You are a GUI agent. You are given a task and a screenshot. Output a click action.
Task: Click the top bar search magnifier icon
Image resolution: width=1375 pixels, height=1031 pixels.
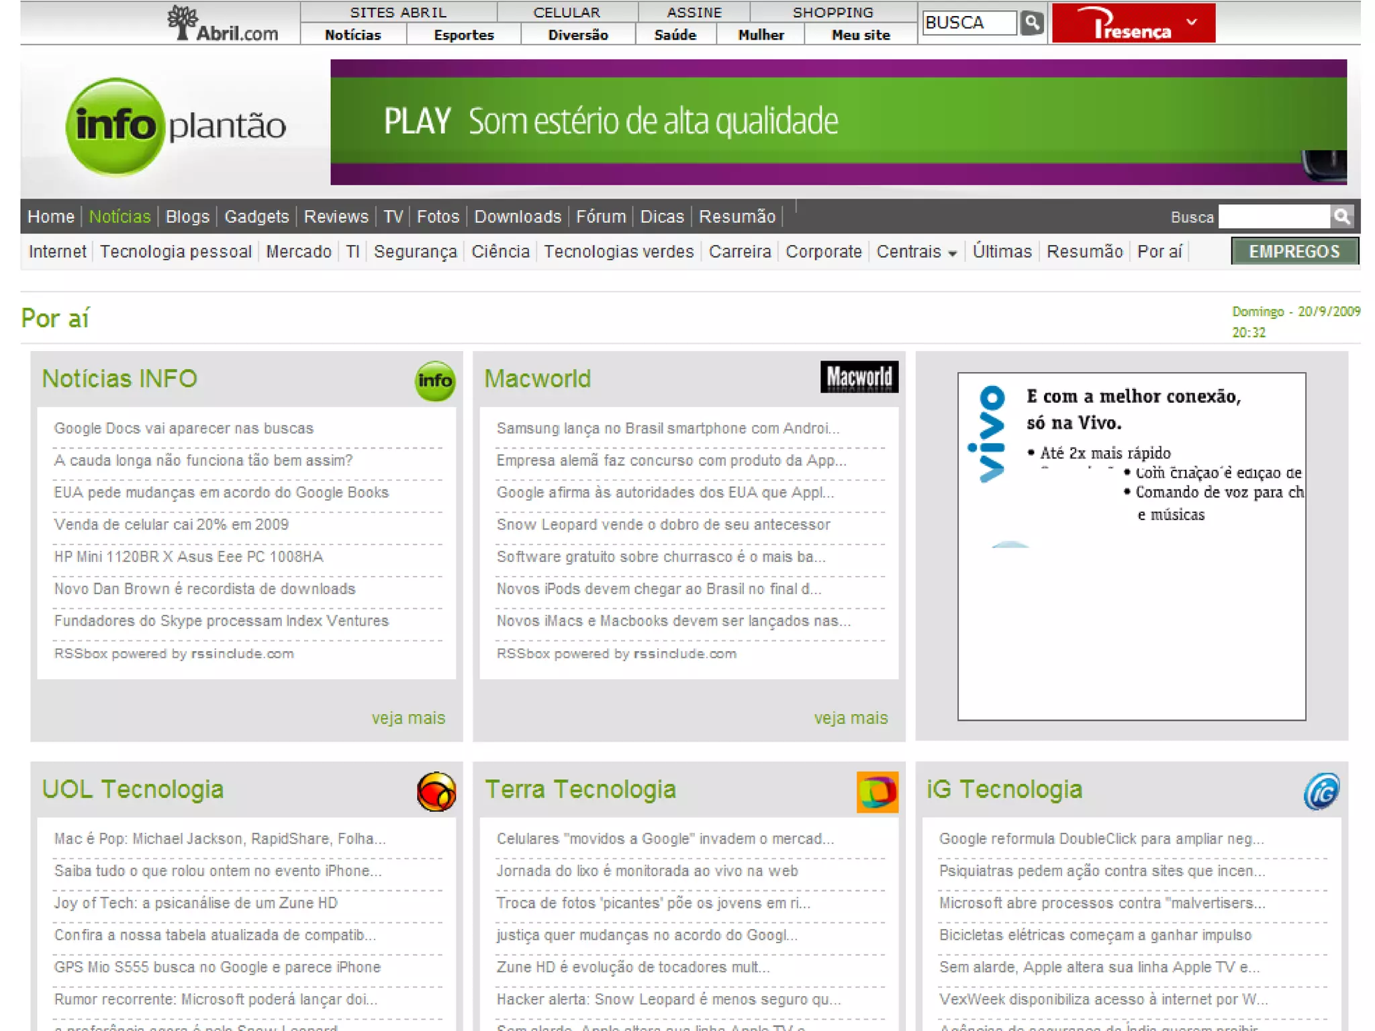pos(1031,23)
